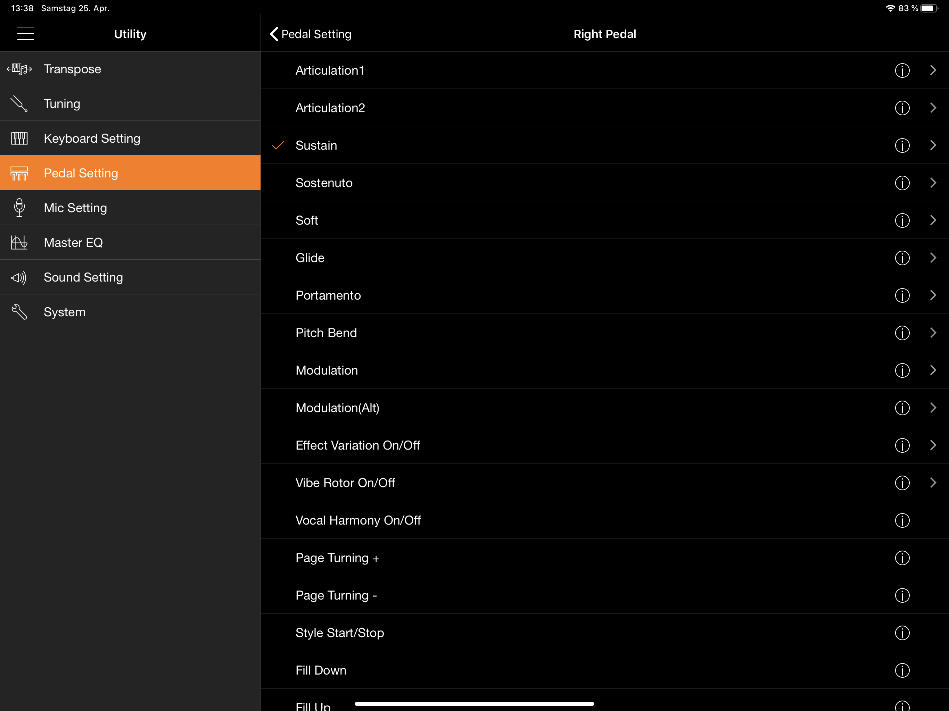The image size is (949, 711).
Task: Expand Pitch Bend options chevron
Action: point(933,333)
